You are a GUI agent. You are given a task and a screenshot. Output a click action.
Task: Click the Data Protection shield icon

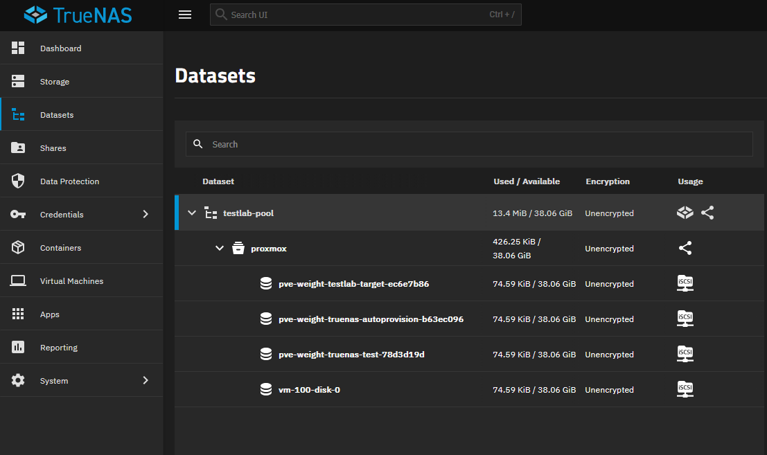tap(18, 181)
